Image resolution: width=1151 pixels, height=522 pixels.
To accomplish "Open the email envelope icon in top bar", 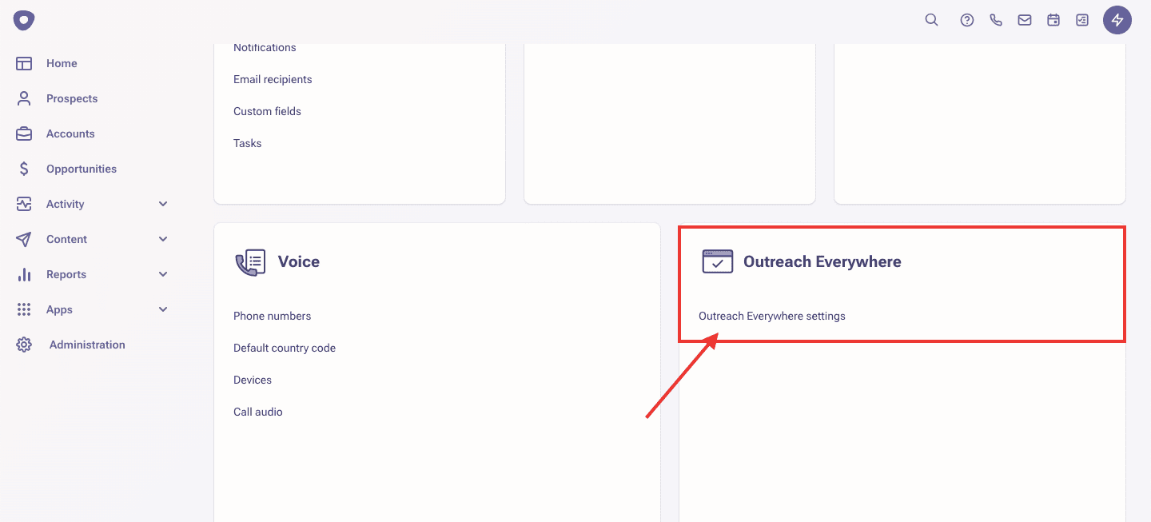I will coord(1025,21).
